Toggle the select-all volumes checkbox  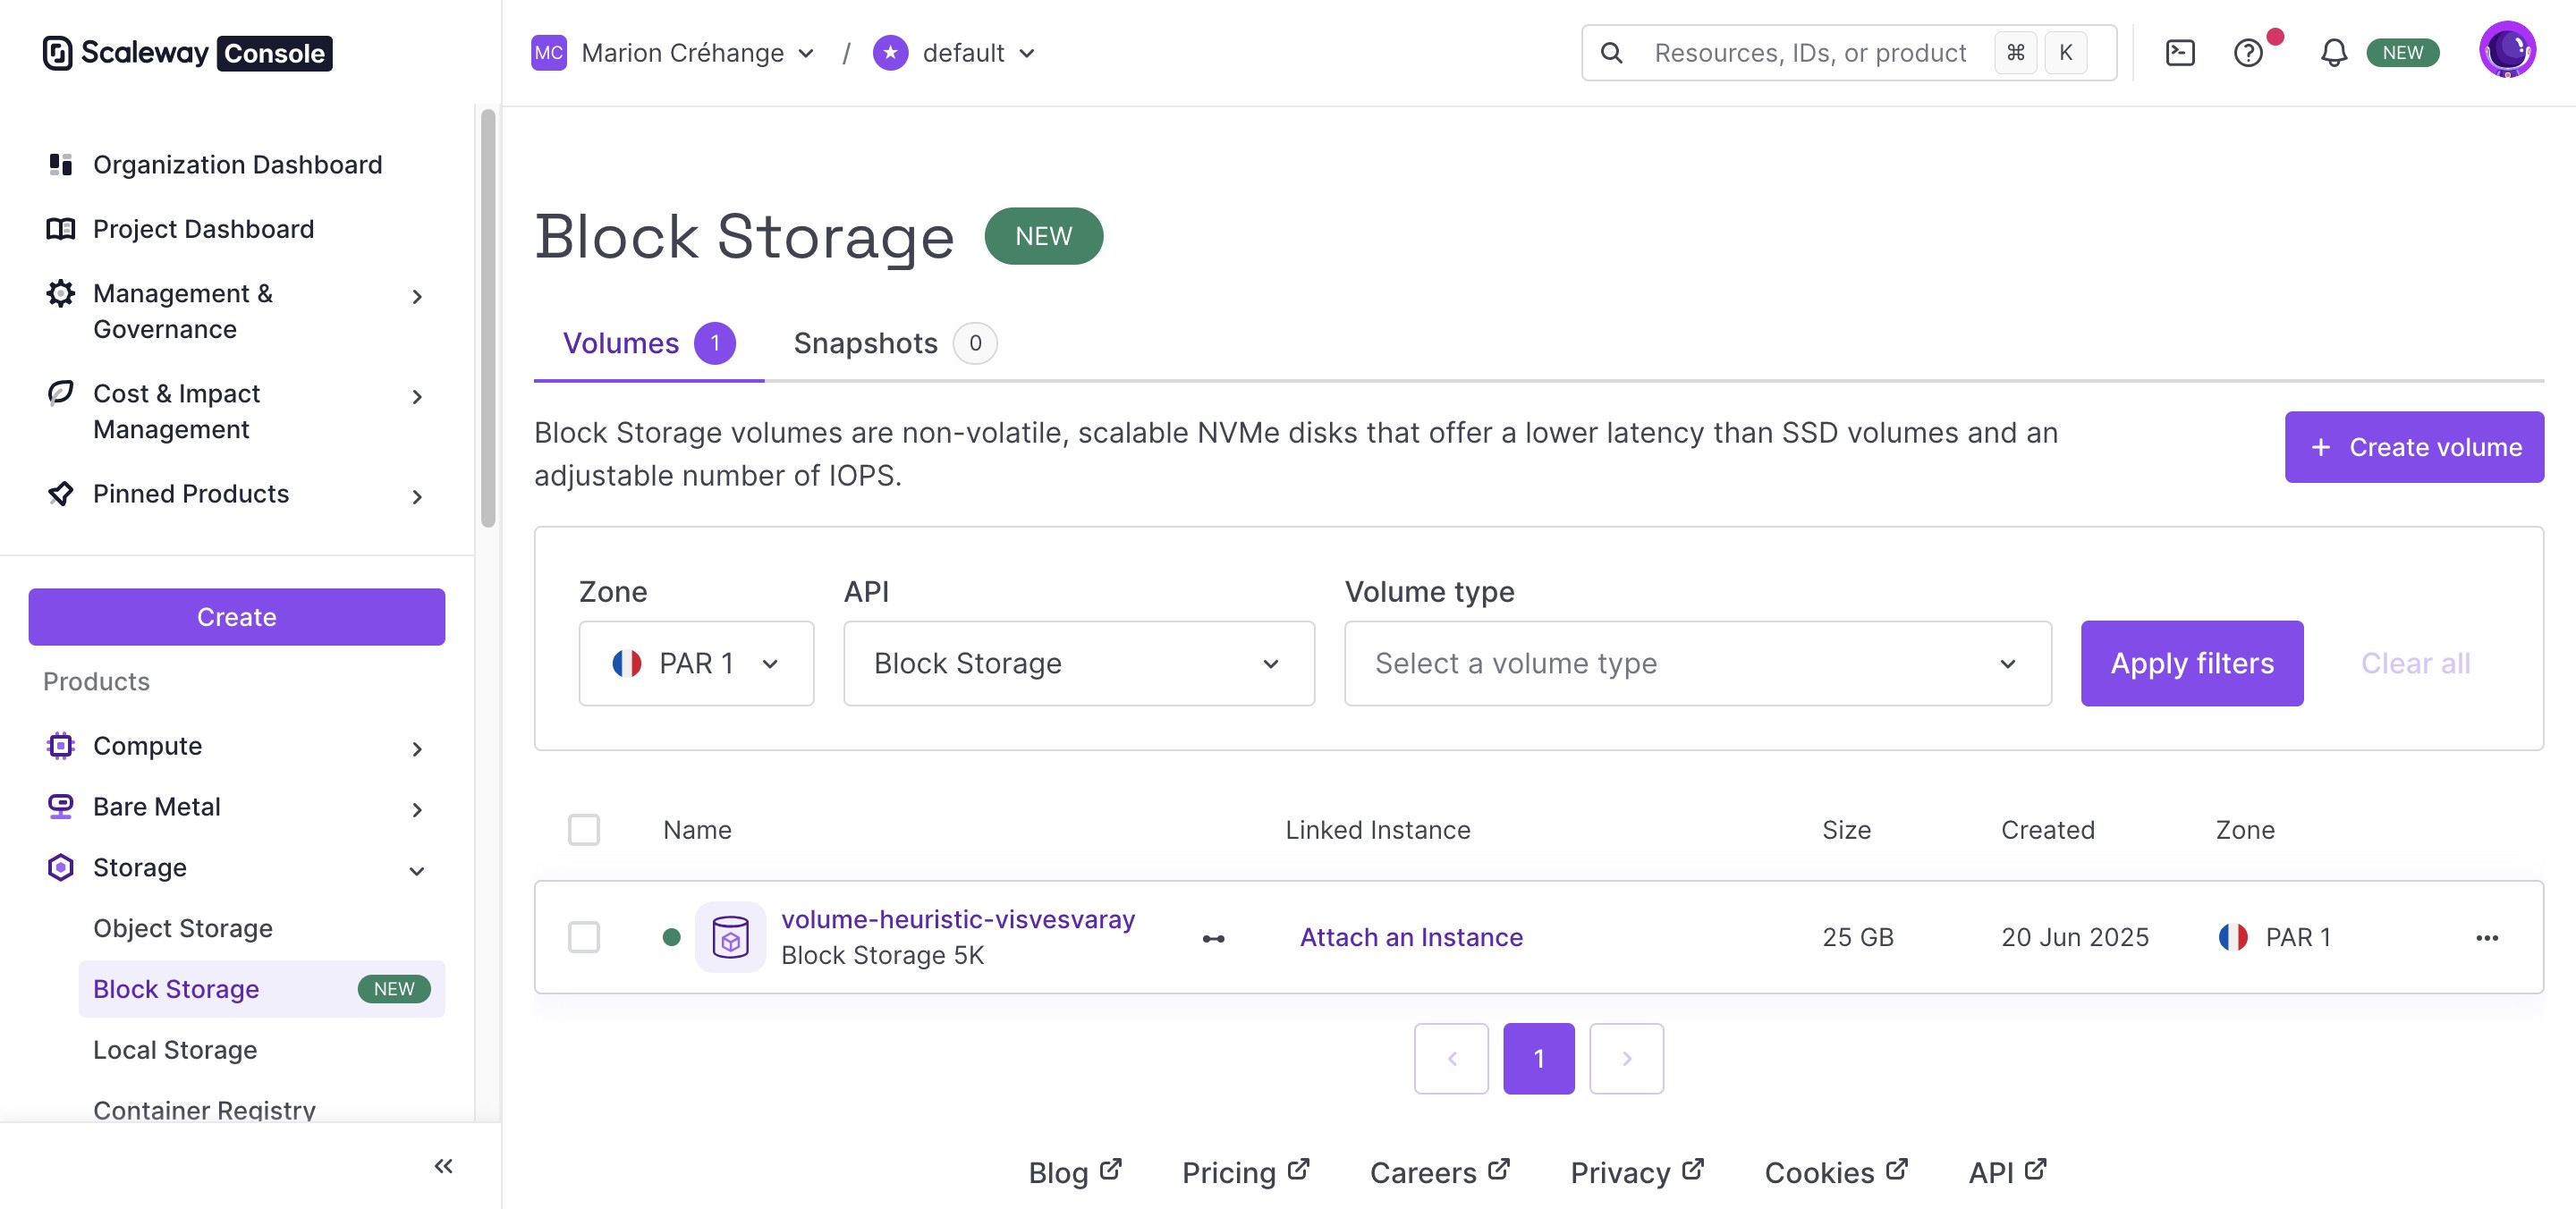click(584, 830)
